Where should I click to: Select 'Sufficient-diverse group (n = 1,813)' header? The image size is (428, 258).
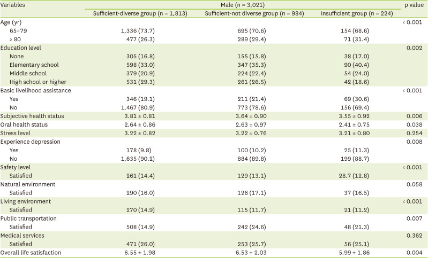point(140,13)
